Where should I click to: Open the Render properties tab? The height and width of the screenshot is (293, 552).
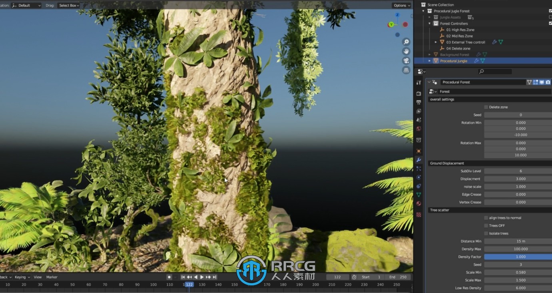coord(418,94)
